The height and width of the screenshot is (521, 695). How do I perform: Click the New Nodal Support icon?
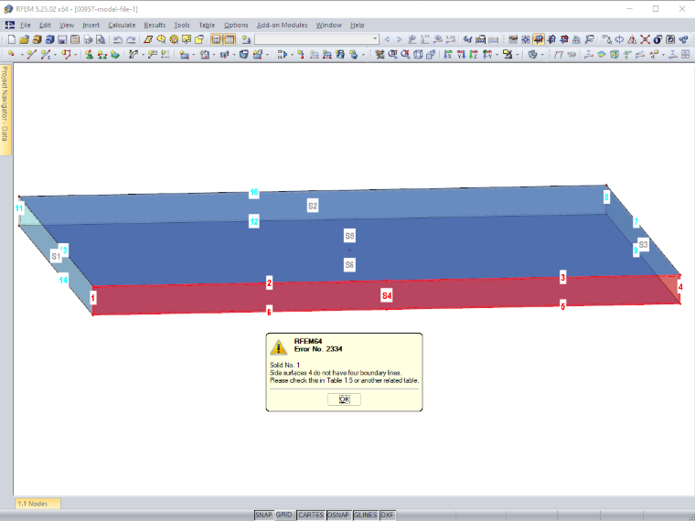click(x=89, y=54)
